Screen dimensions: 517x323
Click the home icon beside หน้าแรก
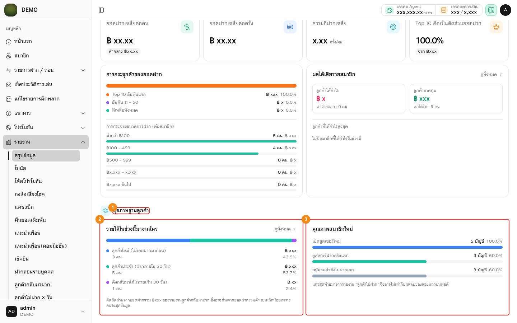click(9, 42)
